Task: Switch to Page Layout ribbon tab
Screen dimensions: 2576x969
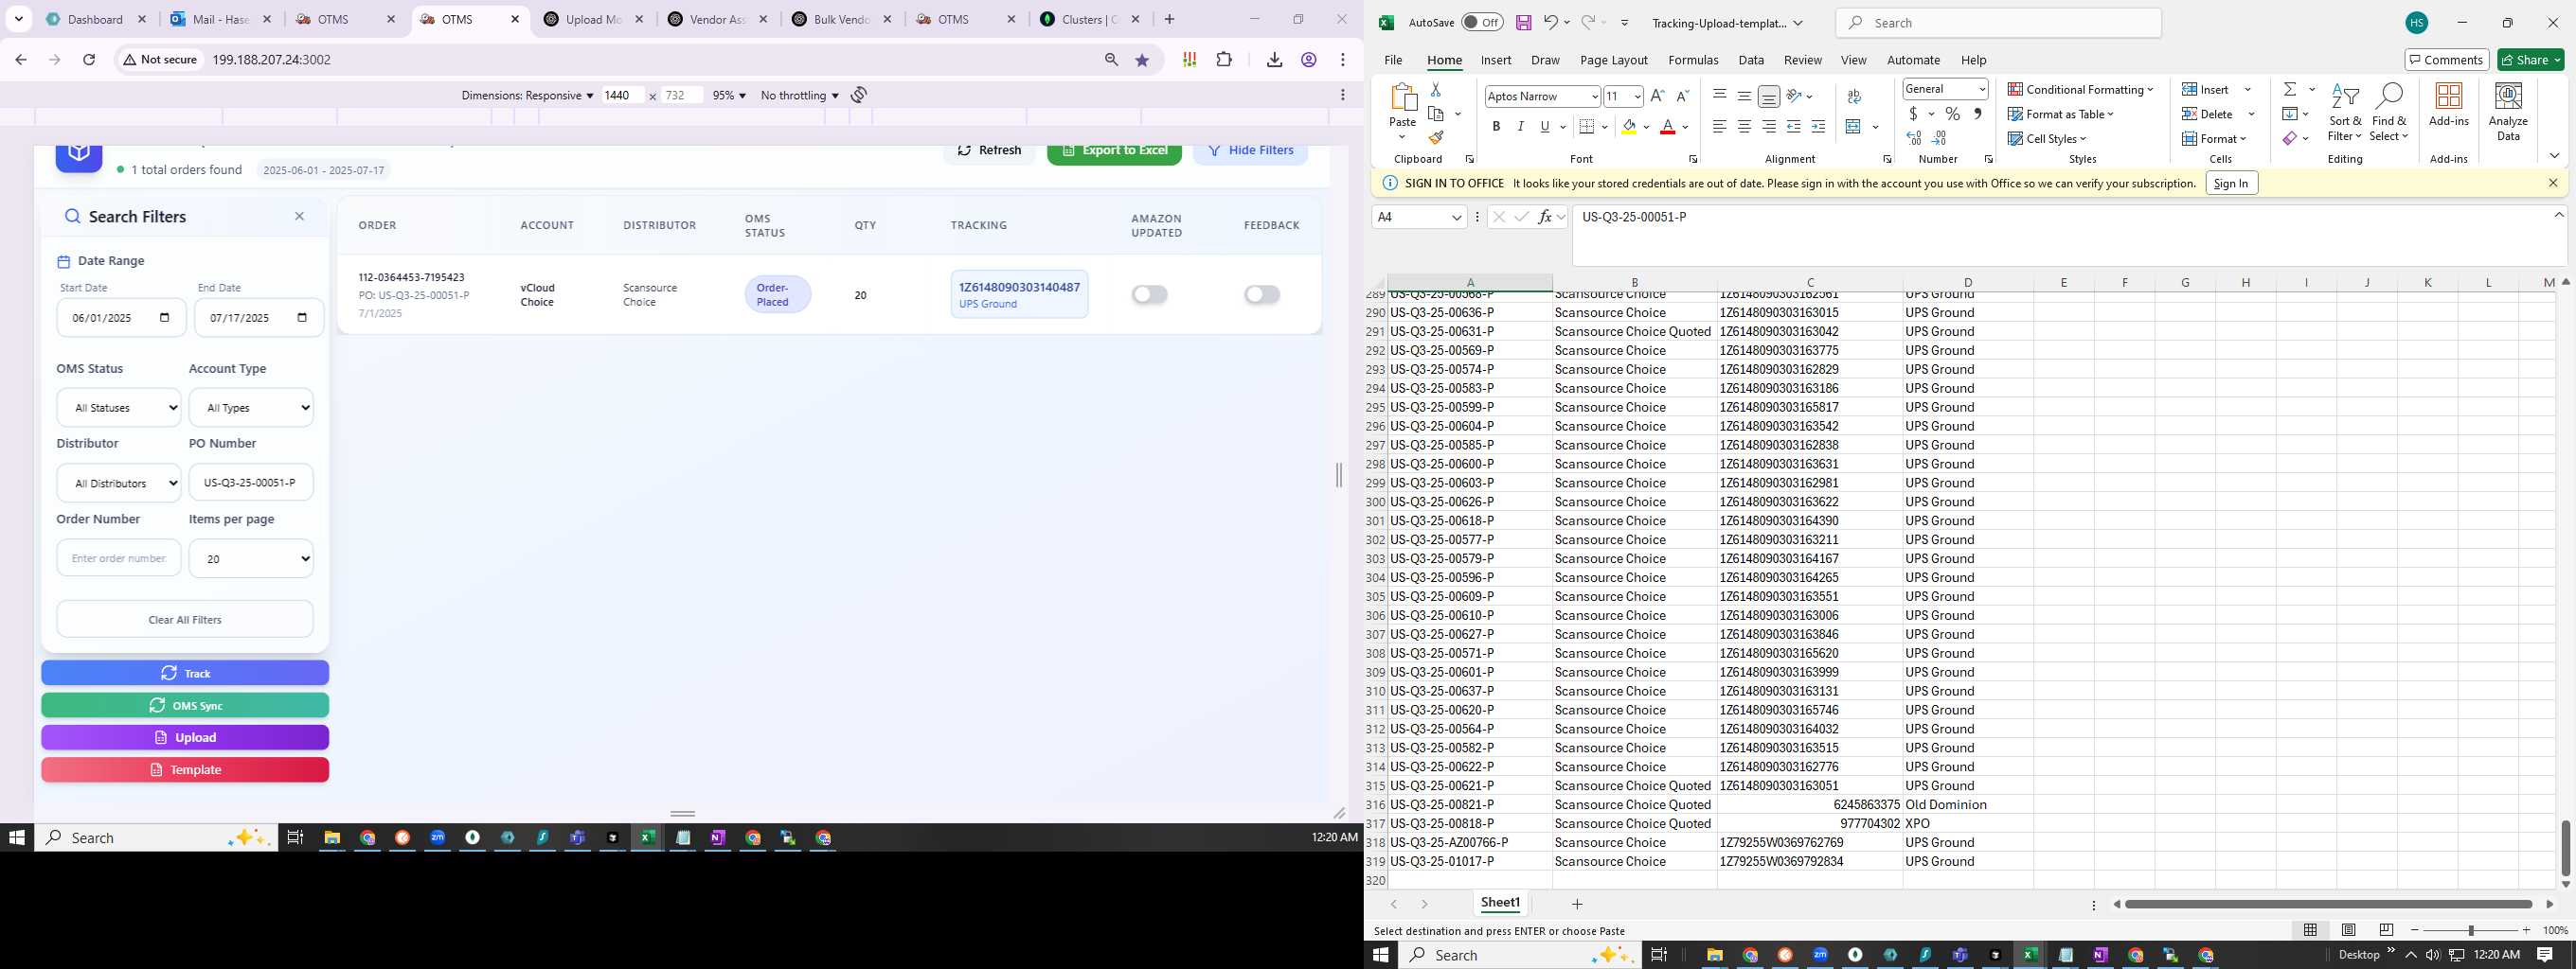Action: click(x=1614, y=60)
